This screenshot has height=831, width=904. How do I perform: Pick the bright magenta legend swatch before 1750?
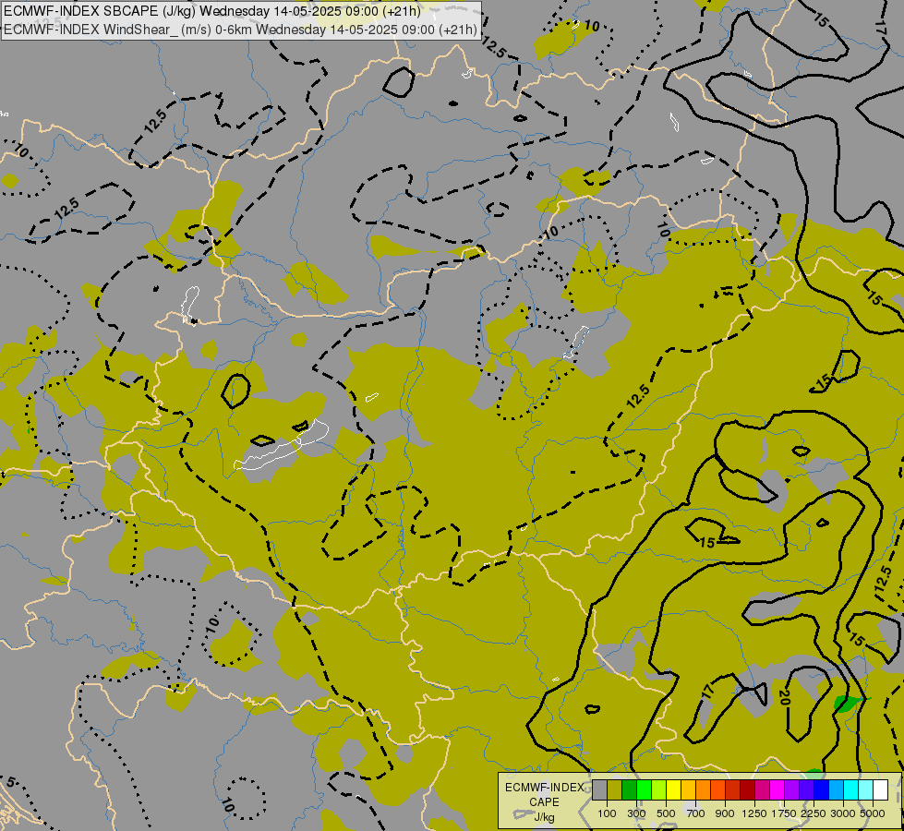[x=777, y=790]
